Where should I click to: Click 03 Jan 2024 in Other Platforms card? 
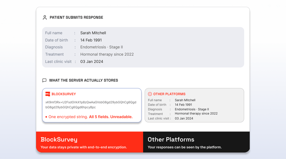pos(184,119)
